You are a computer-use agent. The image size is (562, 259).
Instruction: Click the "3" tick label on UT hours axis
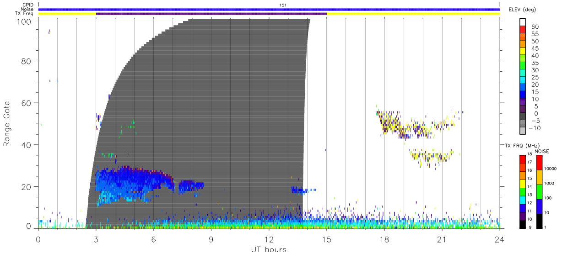click(x=96, y=239)
